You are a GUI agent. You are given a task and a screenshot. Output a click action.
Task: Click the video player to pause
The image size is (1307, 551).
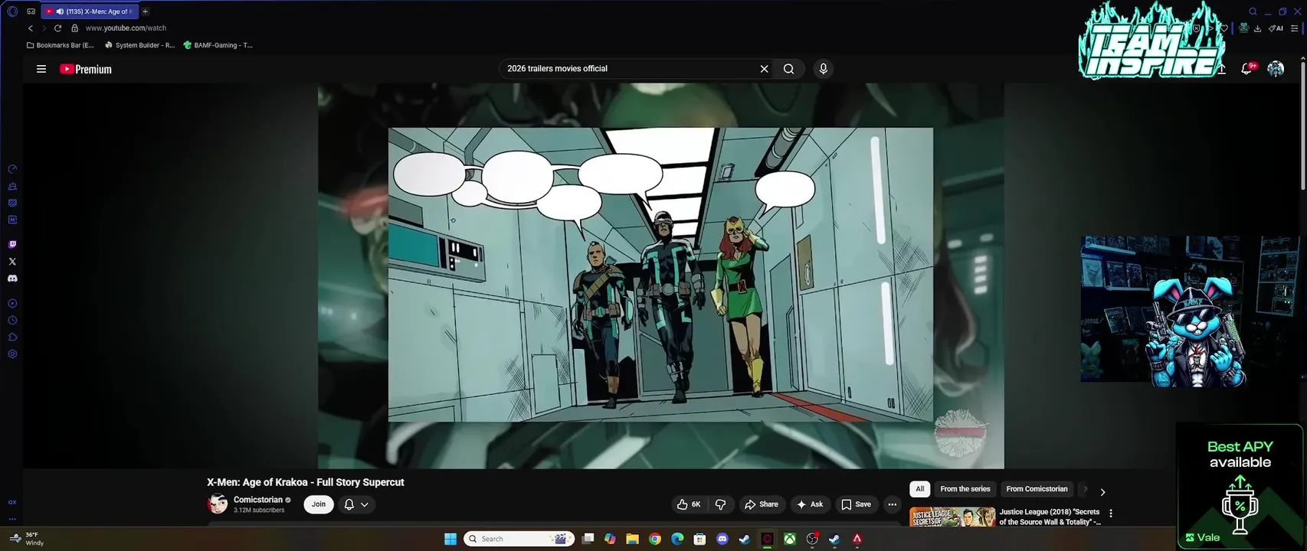660,275
